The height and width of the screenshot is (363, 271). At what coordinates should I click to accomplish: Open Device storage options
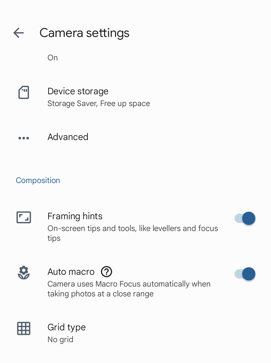[78, 91]
